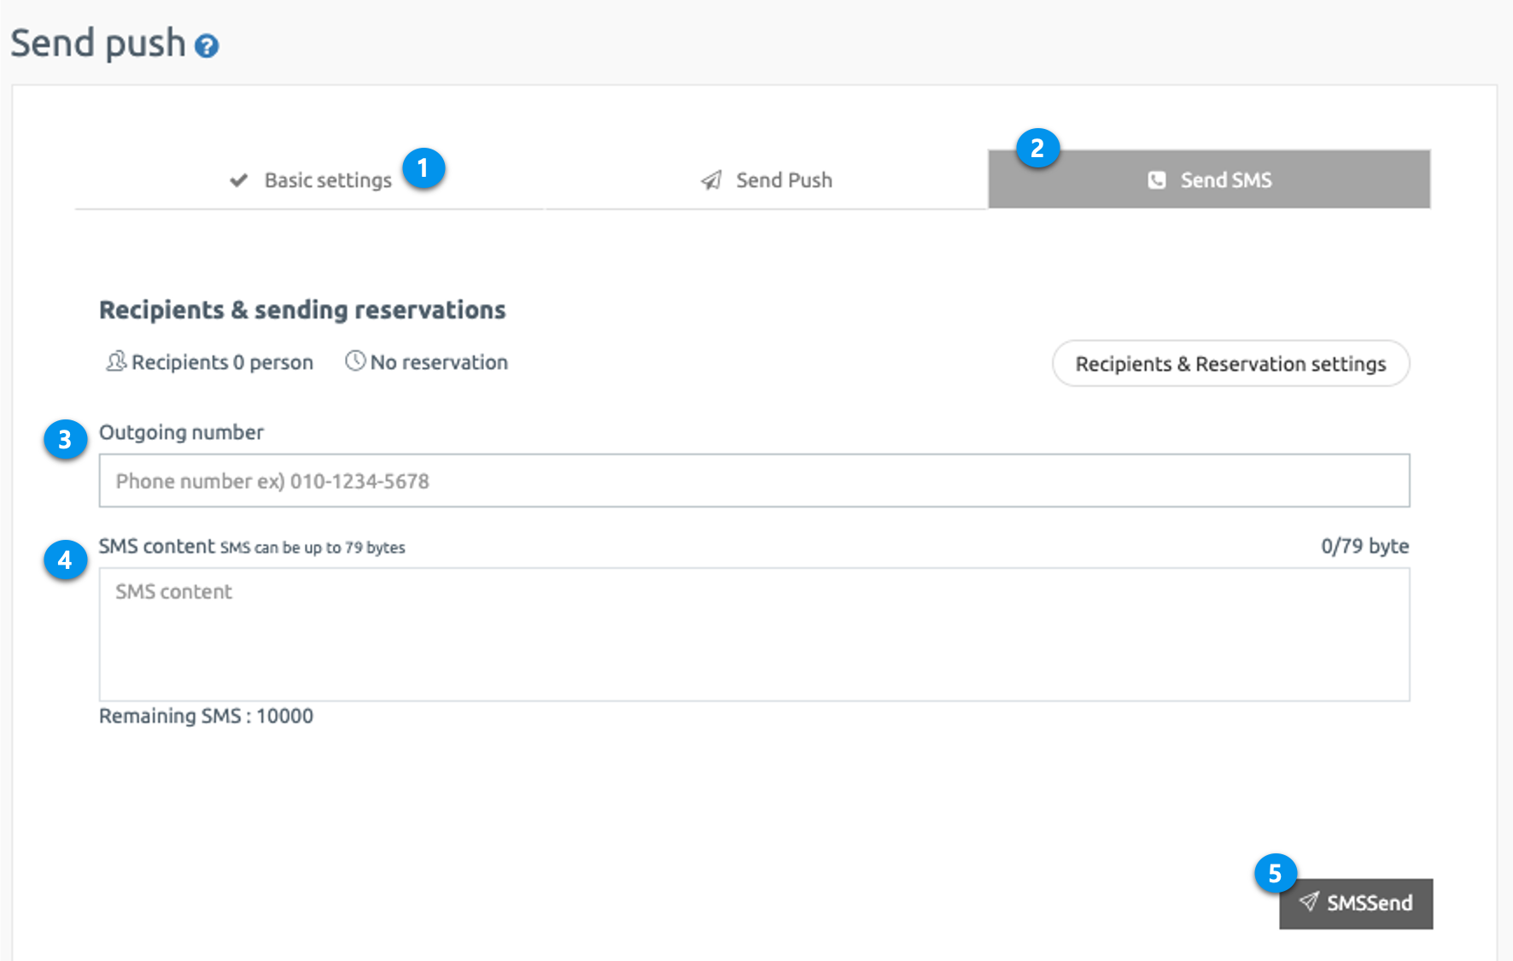
Task: Select the Send SMS tab
Action: [1225, 180]
